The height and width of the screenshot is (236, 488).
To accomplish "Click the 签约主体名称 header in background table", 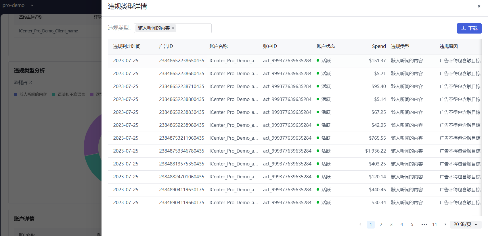I will [30, 17].
